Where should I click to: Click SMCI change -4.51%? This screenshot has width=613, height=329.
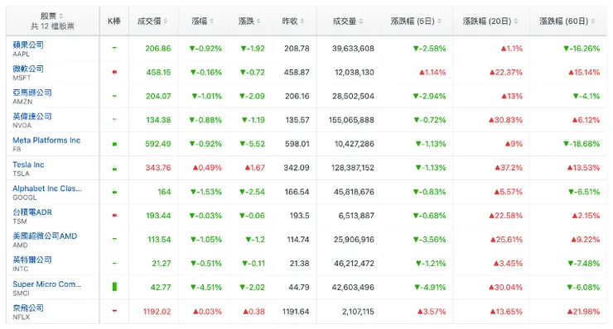point(206,287)
